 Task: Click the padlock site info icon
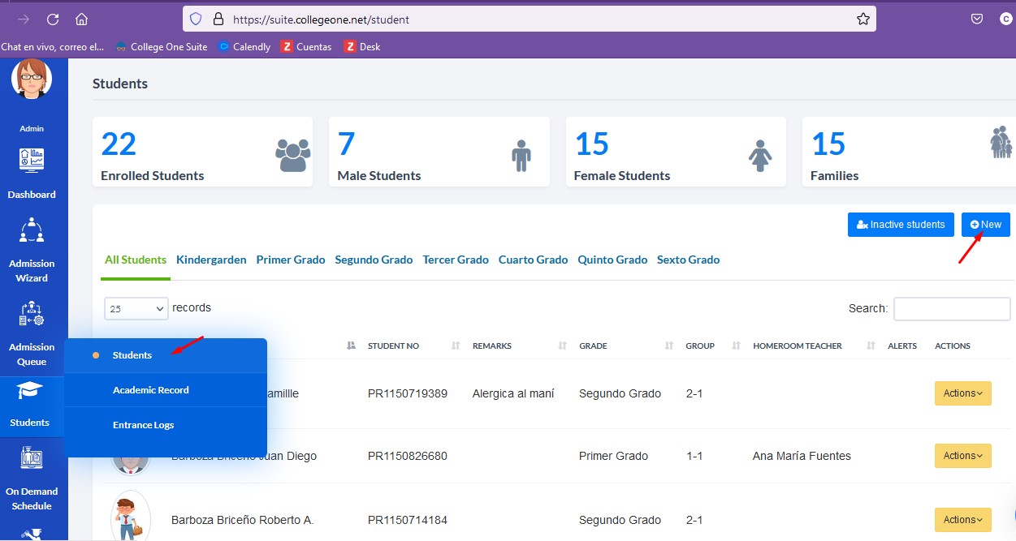pos(217,19)
